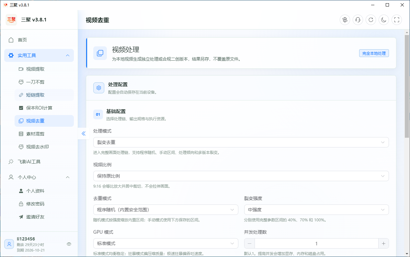The height and width of the screenshot is (257, 410).
Task: Click the copy icon beside 视频去重
Action: point(21,121)
